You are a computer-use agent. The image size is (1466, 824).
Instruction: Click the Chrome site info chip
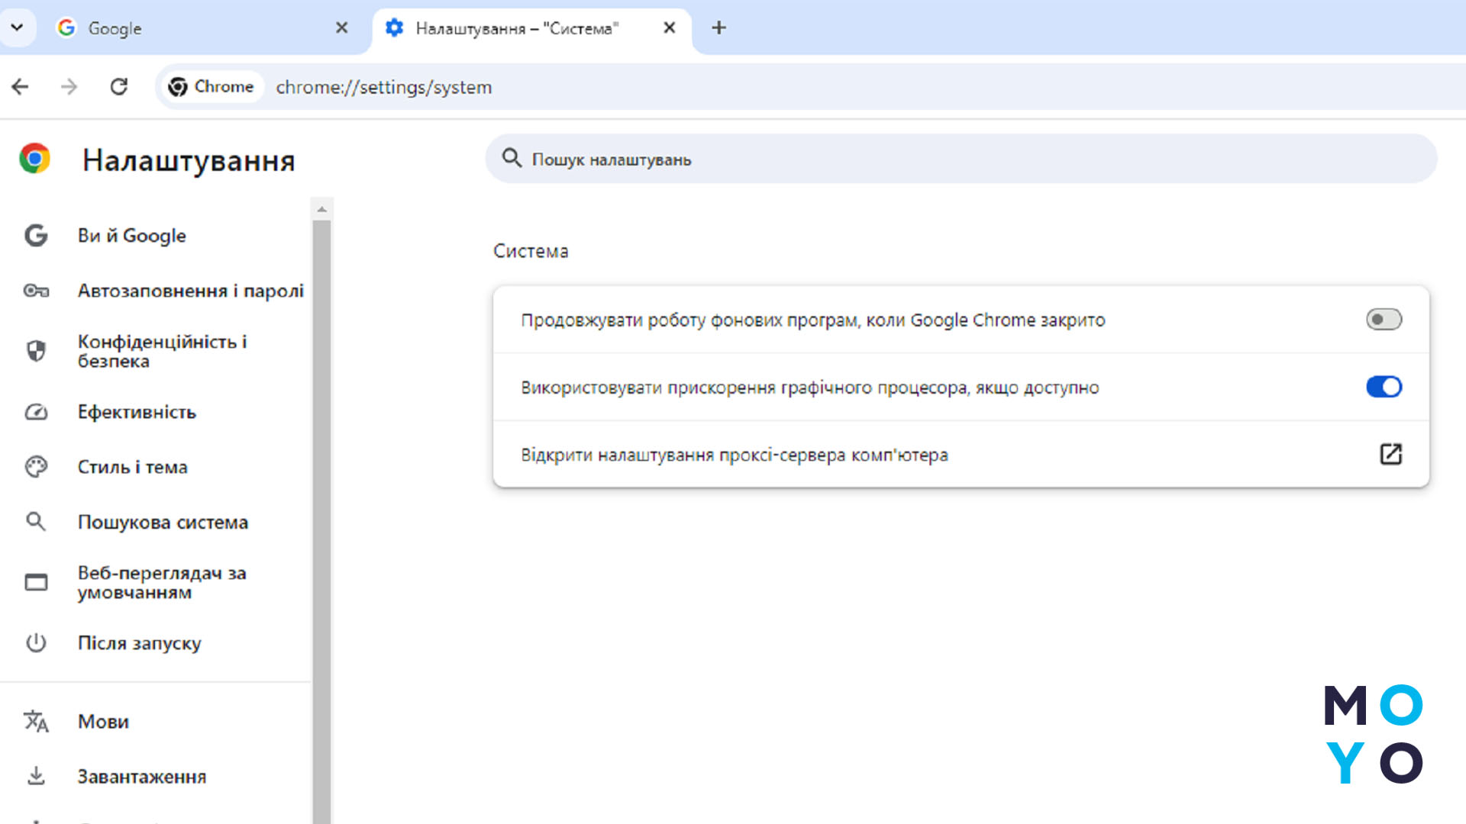(x=211, y=87)
